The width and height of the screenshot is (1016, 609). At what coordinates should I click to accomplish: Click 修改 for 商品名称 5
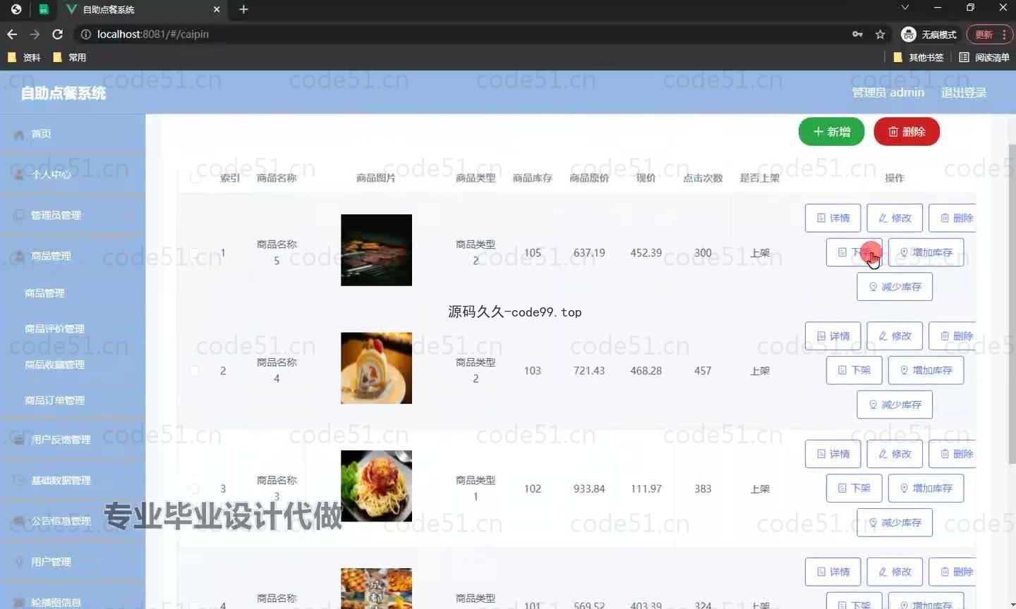tap(895, 218)
